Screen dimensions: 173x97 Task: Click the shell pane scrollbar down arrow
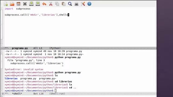(x=2, y=91)
